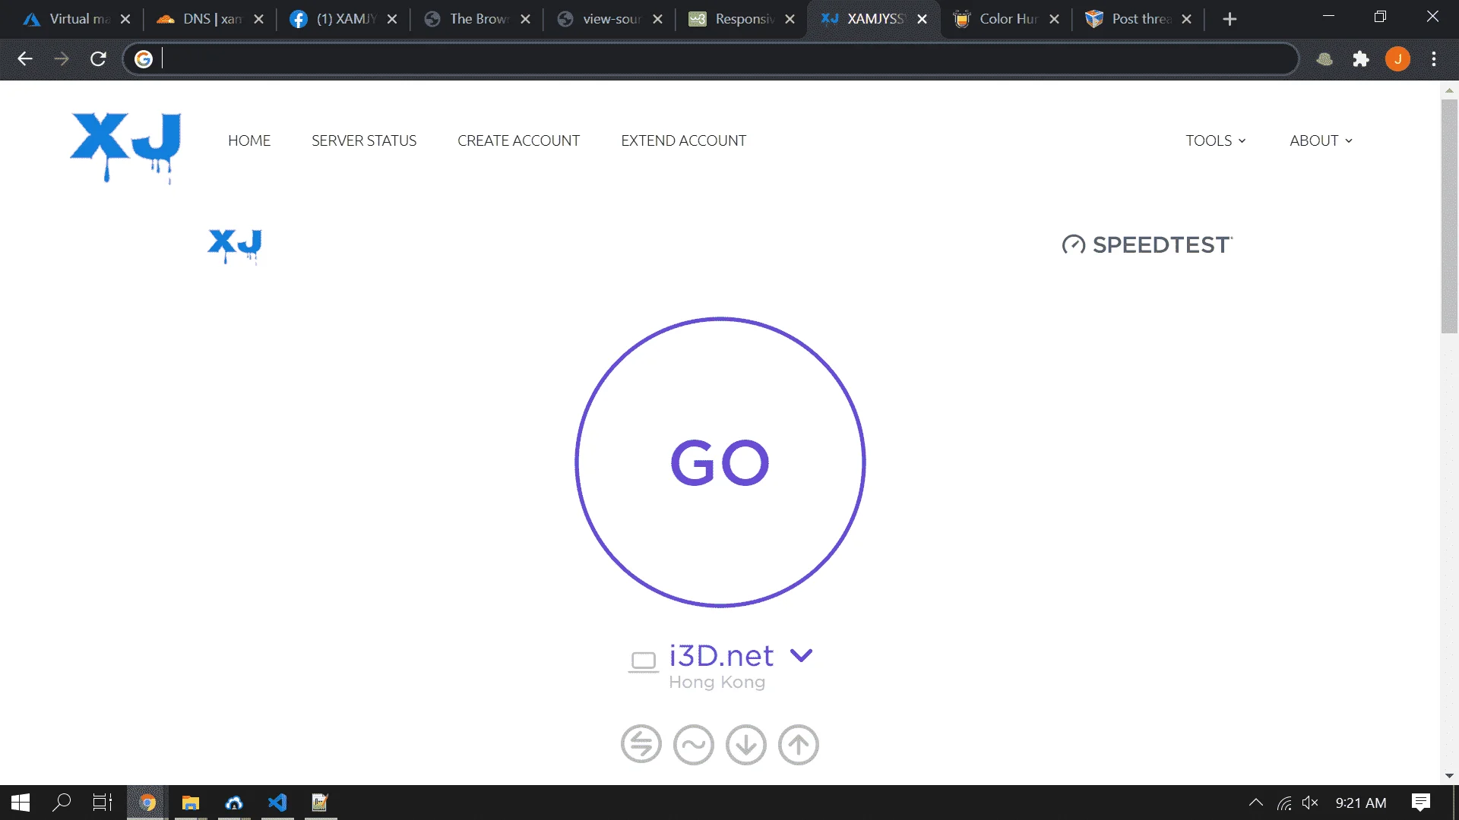Open the Windows Start menu
This screenshot has height=820, width=1459.
coord(21,803)
